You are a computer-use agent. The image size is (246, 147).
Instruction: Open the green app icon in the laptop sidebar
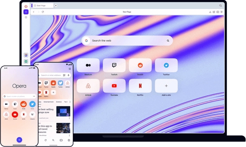tap(26, 61)
